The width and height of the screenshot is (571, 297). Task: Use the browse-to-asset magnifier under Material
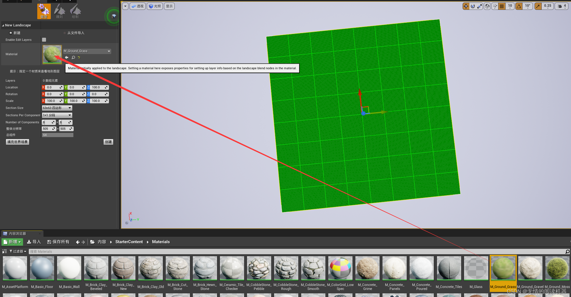[73, 57]
